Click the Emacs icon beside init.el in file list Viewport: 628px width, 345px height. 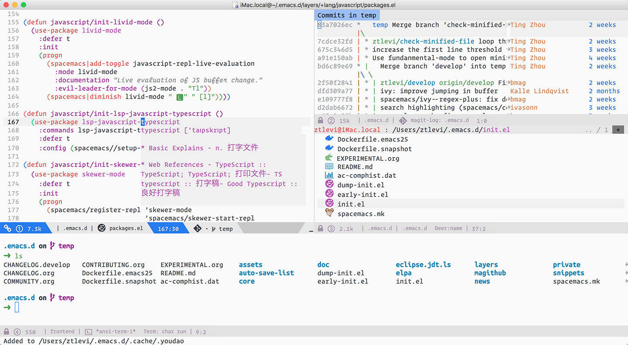(x=330, y=203)
